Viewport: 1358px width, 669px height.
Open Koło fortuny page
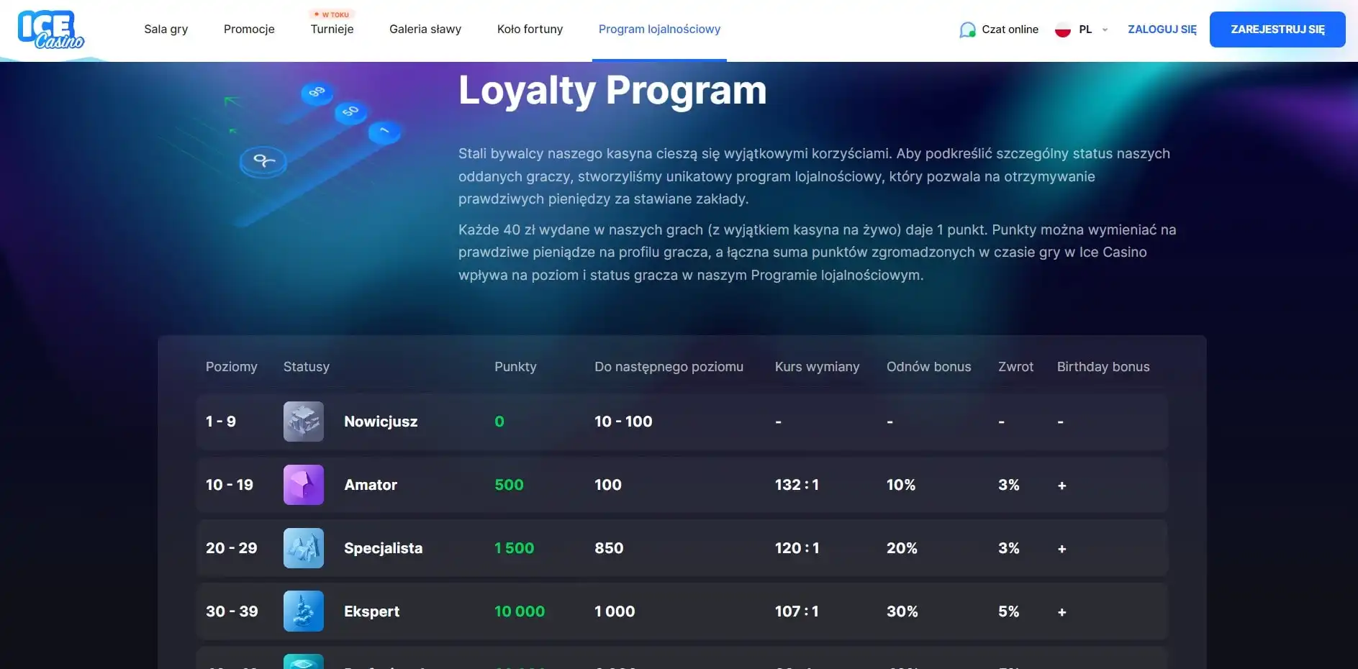(x=530, y=29)
